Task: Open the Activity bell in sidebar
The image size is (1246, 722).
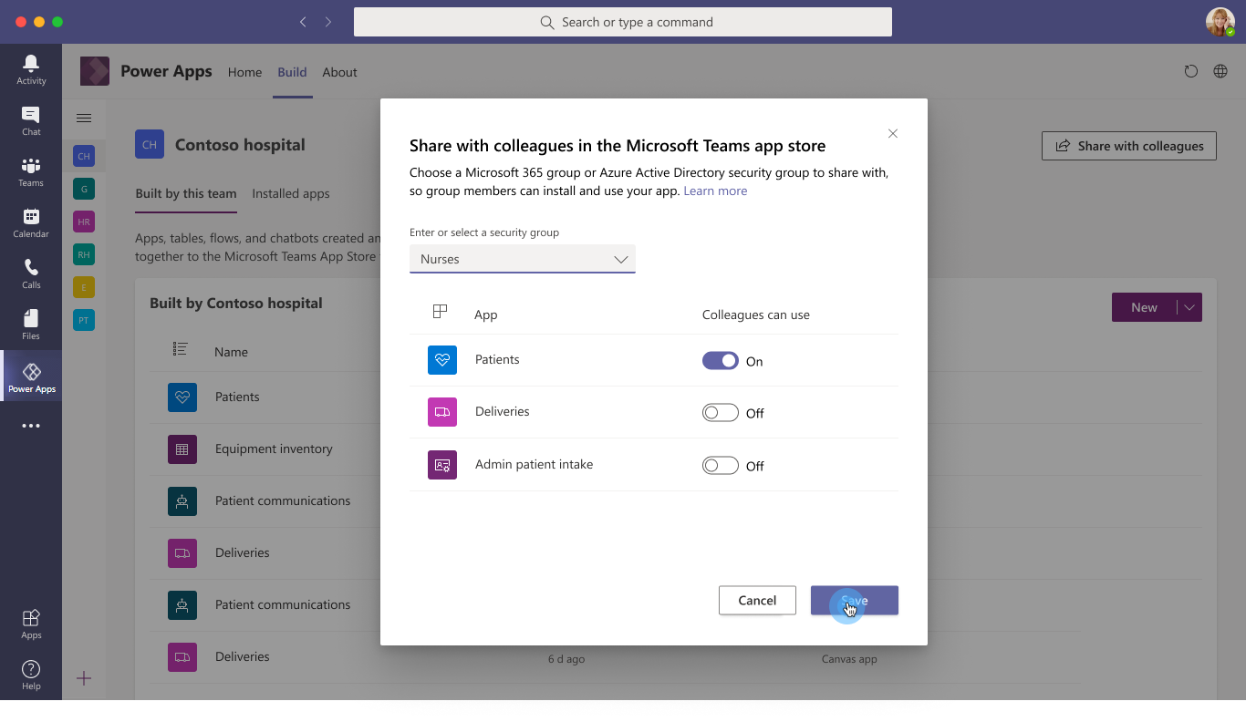Action: click(31, 69)
